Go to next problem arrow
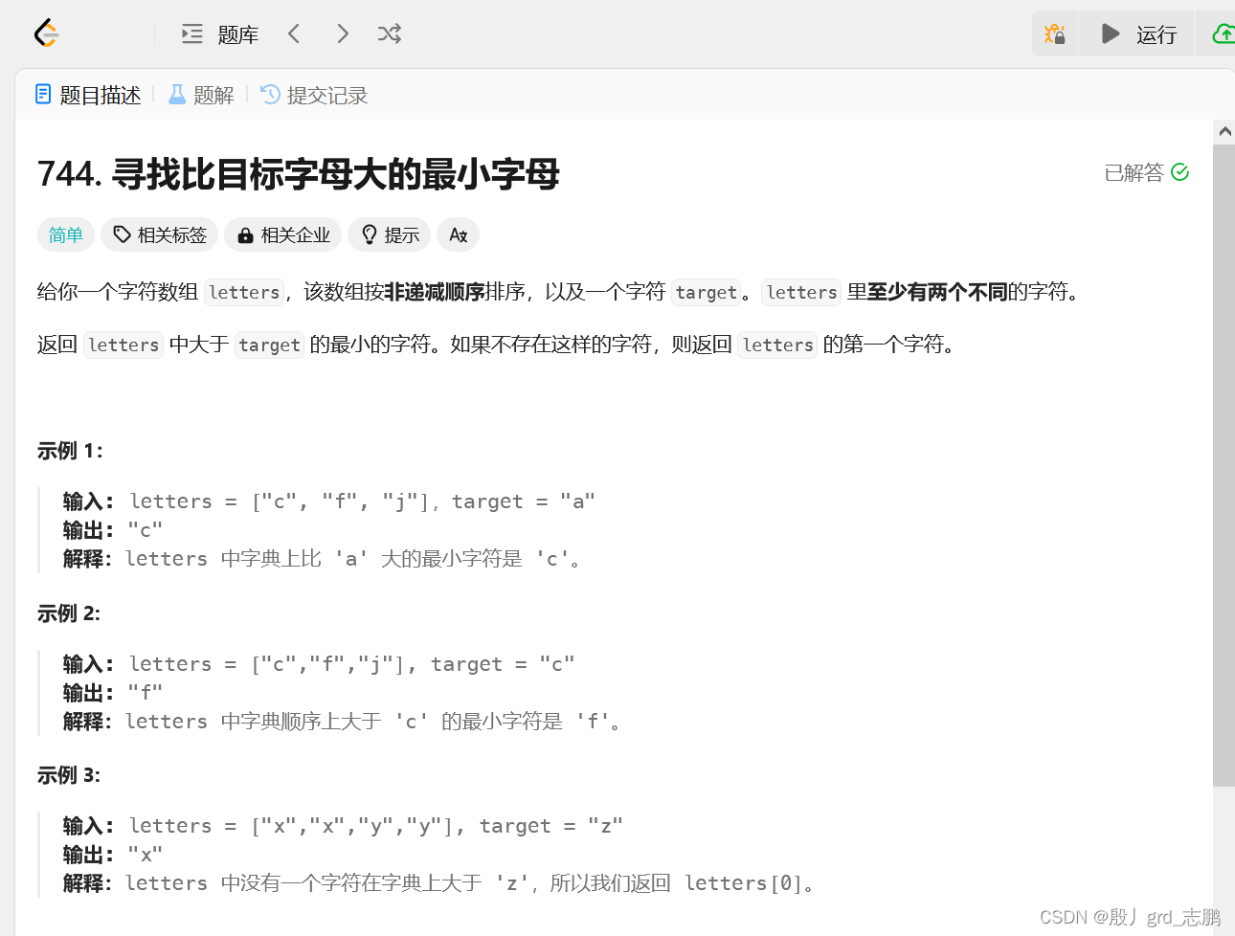Image resolution: width=1235 pixels, height=936 pixels. (x=343, y=34)
